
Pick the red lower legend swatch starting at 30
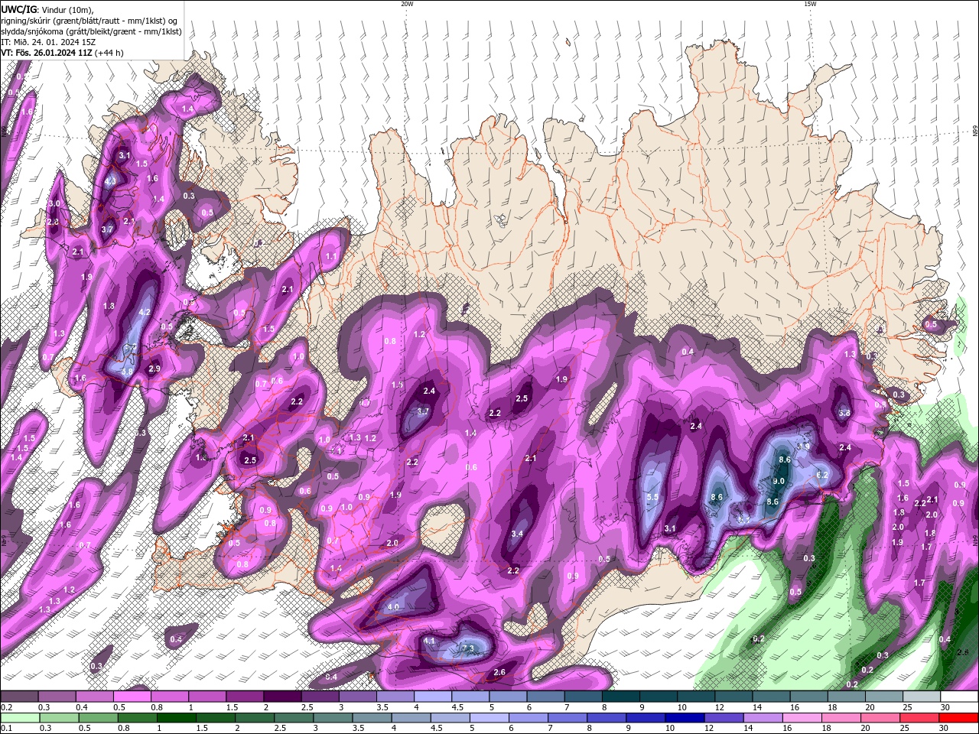(958, 718)
